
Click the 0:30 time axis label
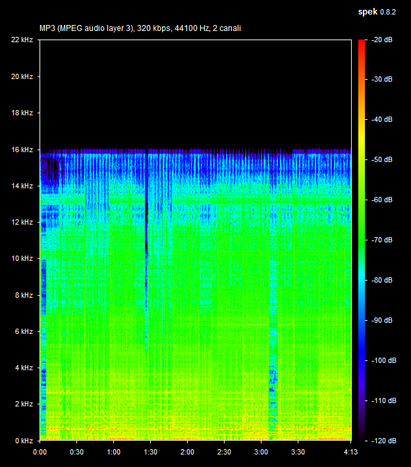click(76, 452)
